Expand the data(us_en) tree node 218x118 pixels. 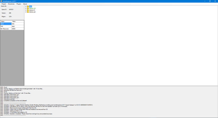pyautogui.click(x=26, y=8)
